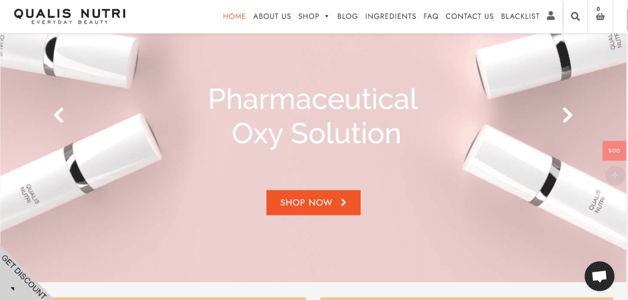Open the Blog menu item

coord(347,17)
